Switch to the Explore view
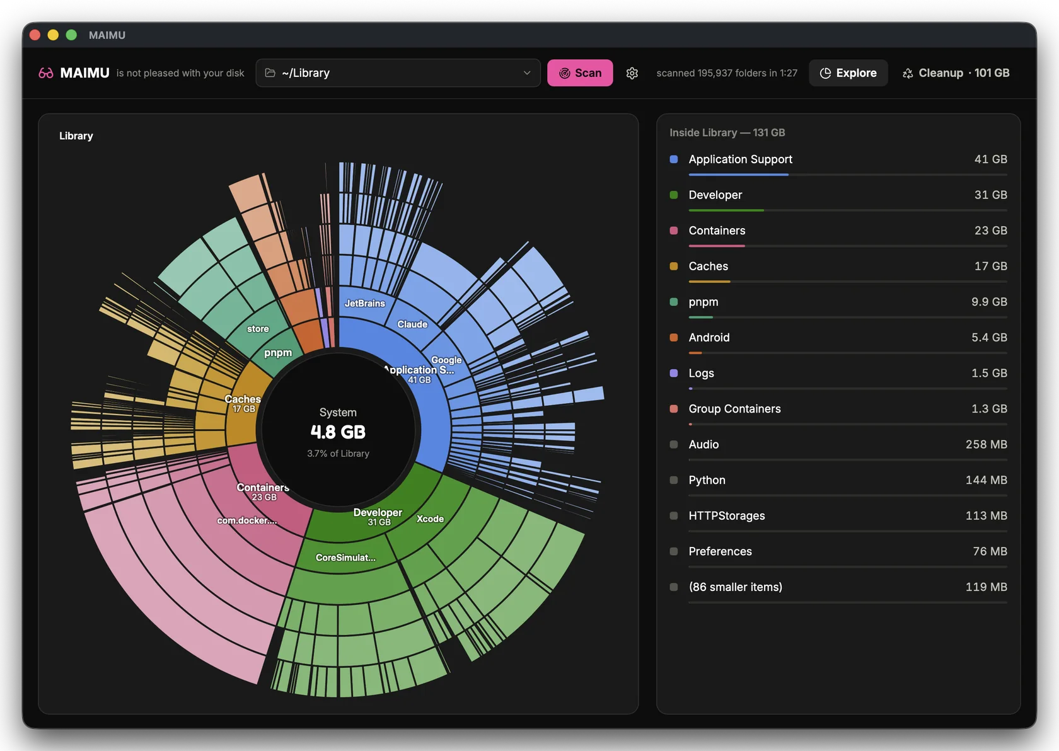Screen dimensions: 1059x751 point(848,73)
